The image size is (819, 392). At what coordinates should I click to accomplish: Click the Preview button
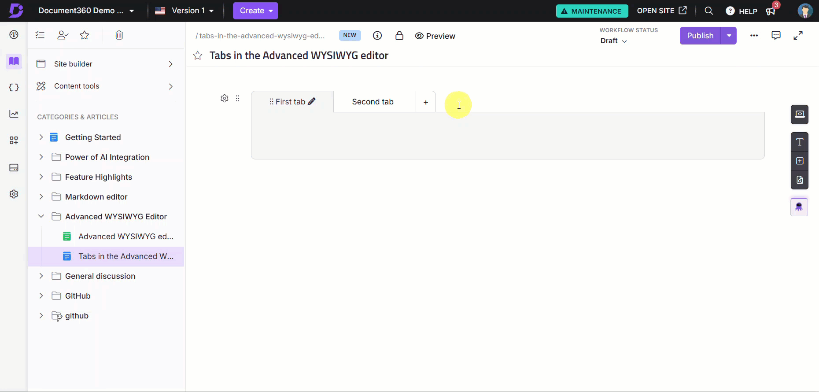pos(435,36)
